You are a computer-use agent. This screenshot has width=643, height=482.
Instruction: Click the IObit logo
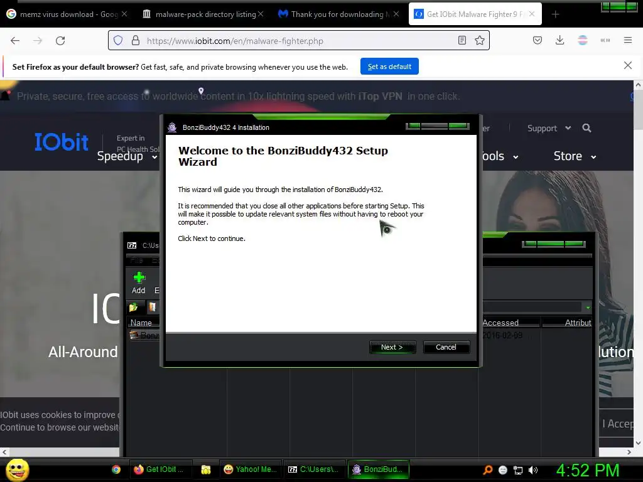[x=62, y=142]
